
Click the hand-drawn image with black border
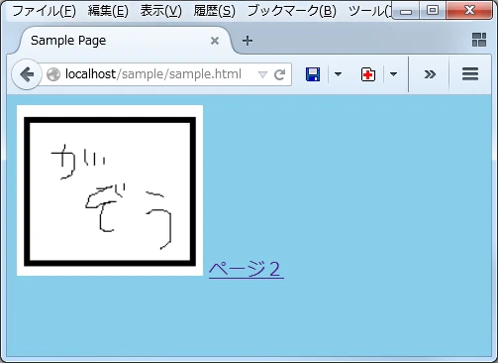tap(110, 190)
